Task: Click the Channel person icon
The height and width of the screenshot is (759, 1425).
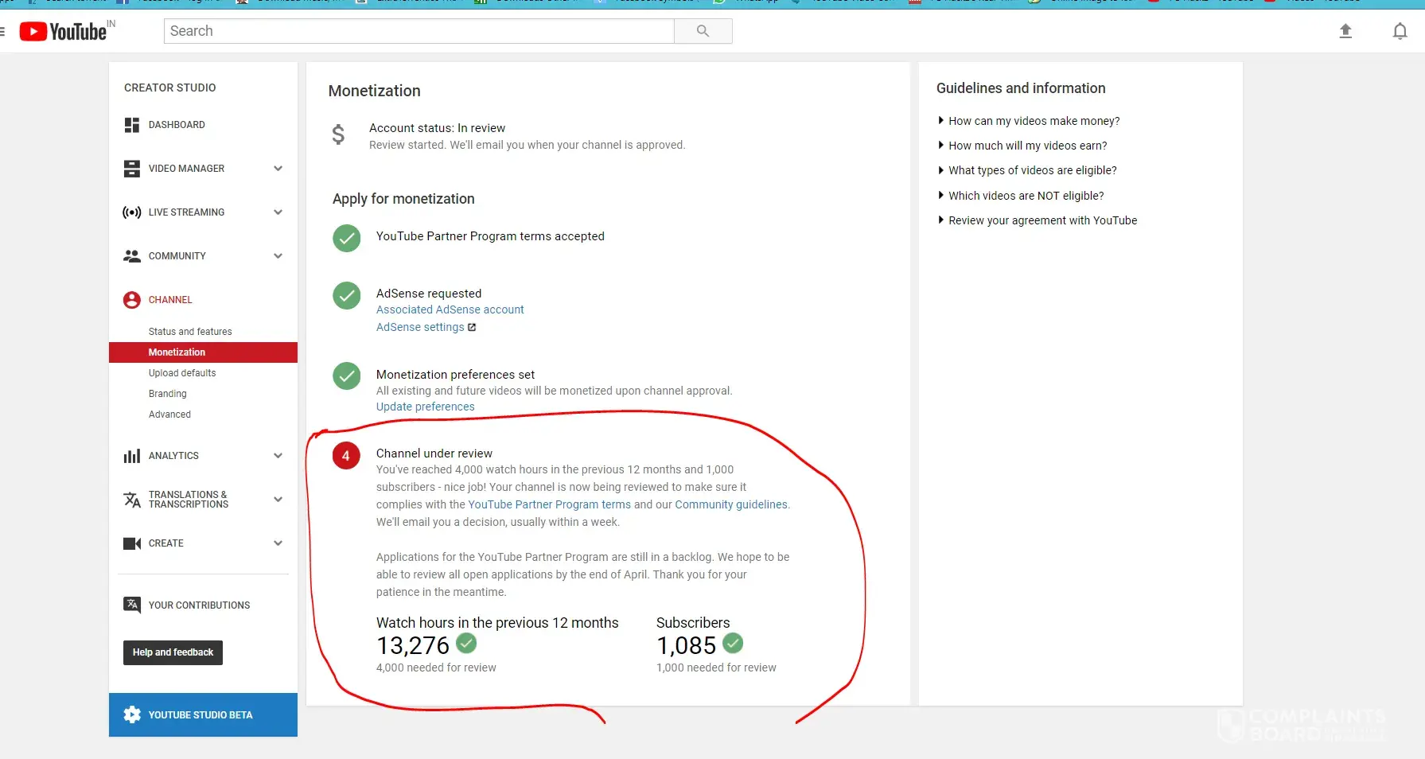Action: coord(132,300)
